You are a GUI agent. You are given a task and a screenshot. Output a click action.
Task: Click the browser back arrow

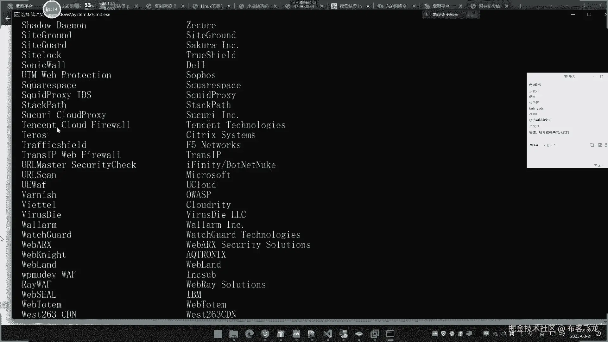point(8,18)
